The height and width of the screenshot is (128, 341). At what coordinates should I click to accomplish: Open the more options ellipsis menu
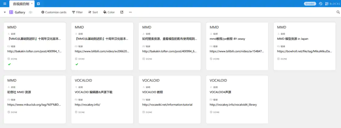pos(130,12)
